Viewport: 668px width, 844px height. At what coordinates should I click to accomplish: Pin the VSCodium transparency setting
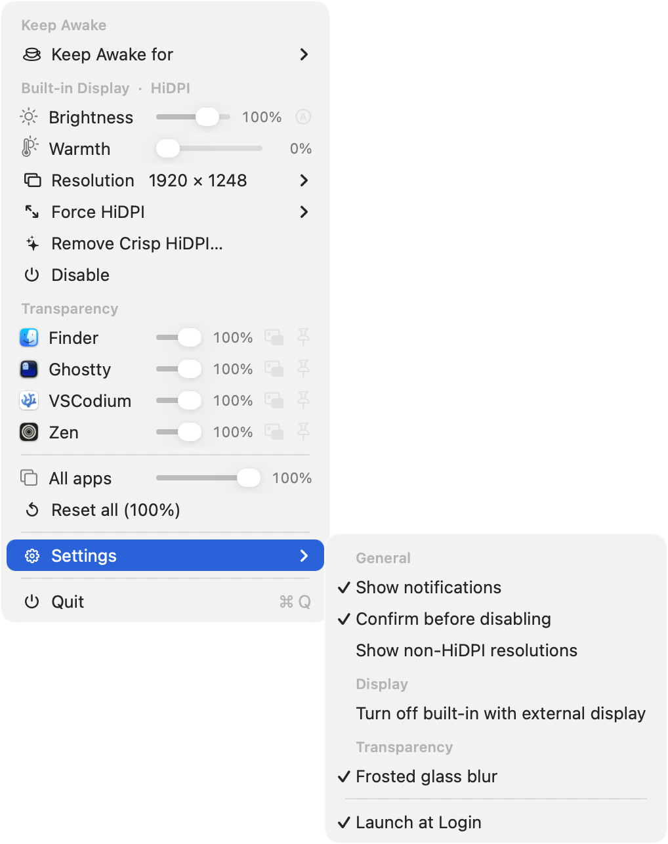pos(303,400)
